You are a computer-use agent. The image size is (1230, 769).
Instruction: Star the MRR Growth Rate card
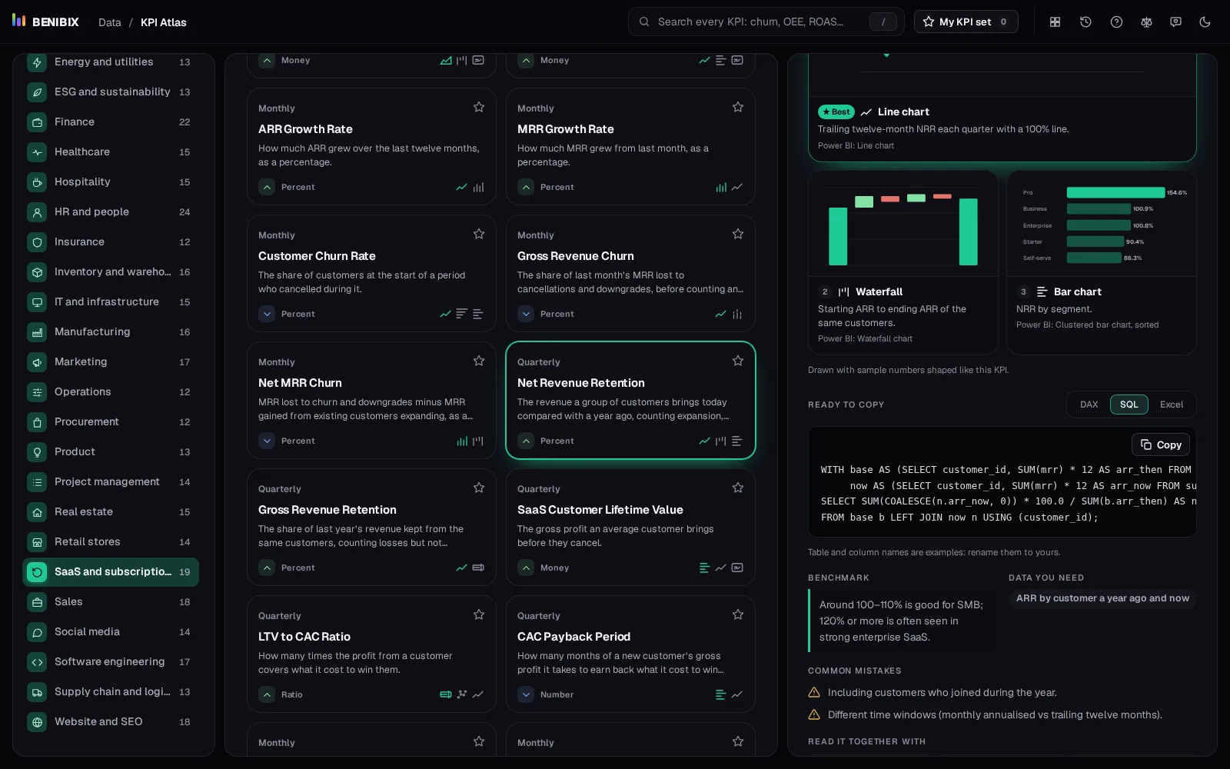pos(738,107)
